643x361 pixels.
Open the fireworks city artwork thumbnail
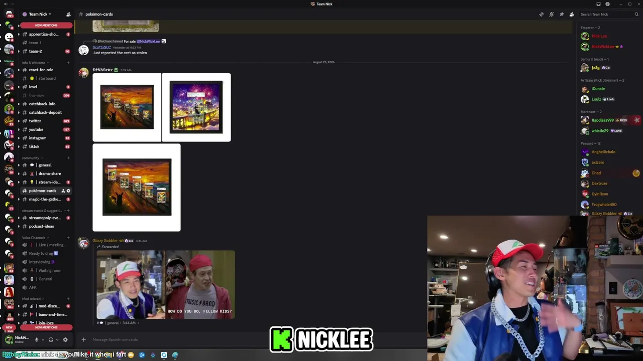click(x=196, y=107)
